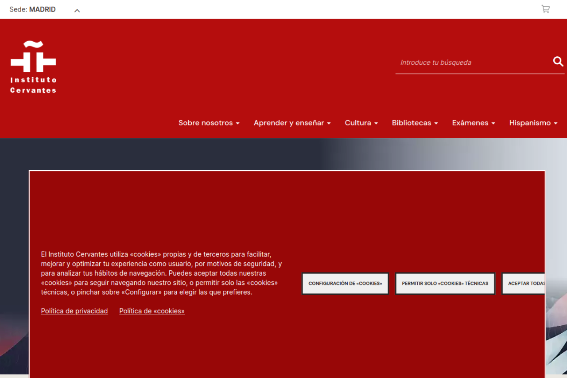This screenshot has height=378, width=567.
Task: Follow the Política de «cookies» link
Action: pos(152,311)
